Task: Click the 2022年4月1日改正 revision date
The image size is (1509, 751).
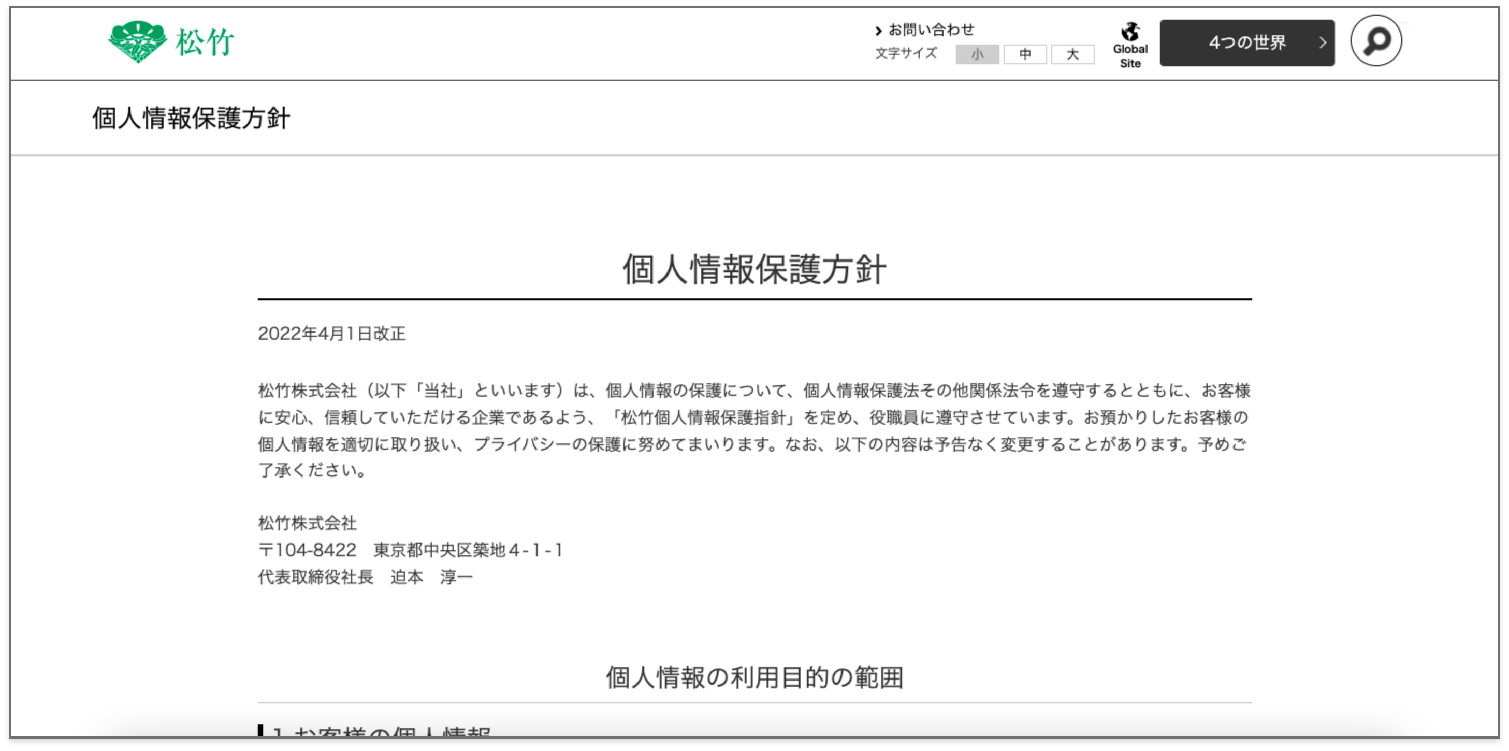Action: 331,334
